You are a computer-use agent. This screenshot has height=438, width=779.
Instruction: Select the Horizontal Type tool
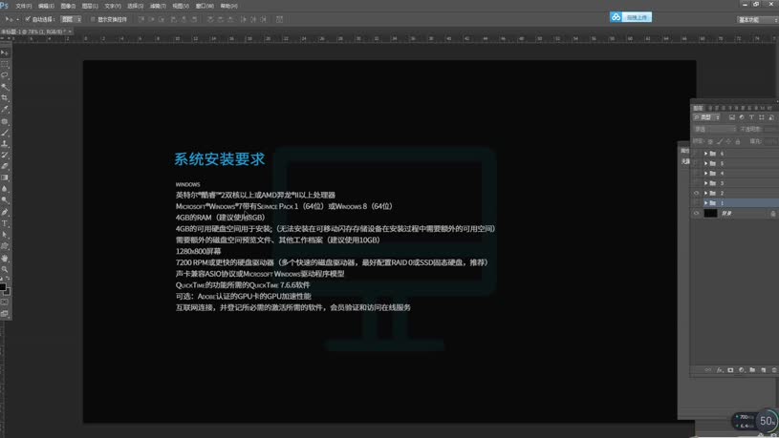click(x=5, y=223)
